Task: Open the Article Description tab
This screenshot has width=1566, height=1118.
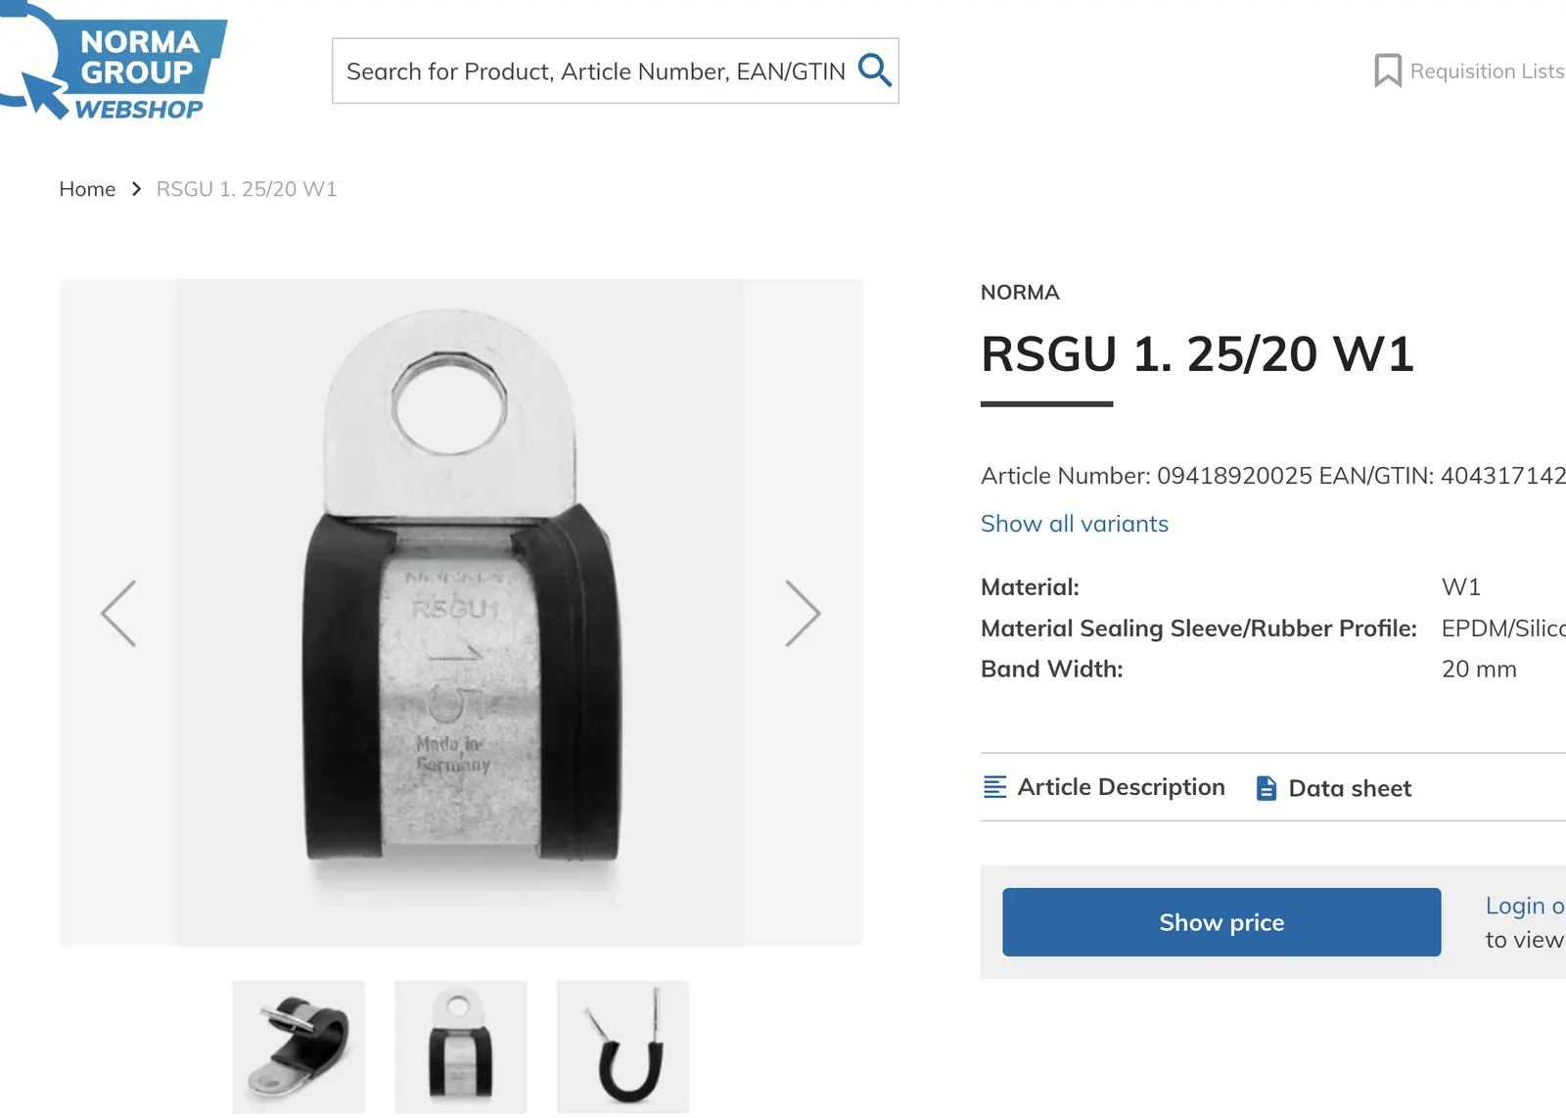Action: pyautogui.click(x=1121, y=787)
